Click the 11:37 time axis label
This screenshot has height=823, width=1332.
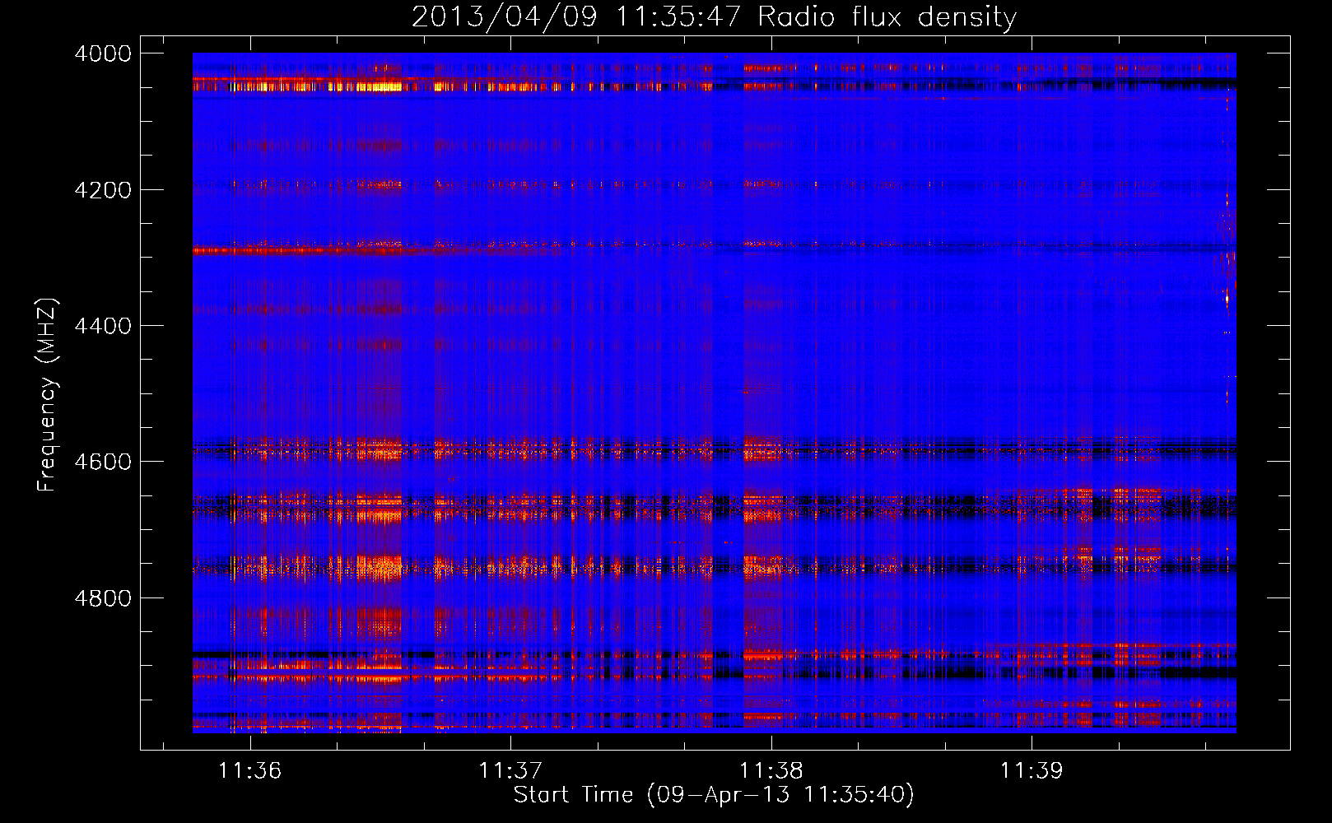510,770
